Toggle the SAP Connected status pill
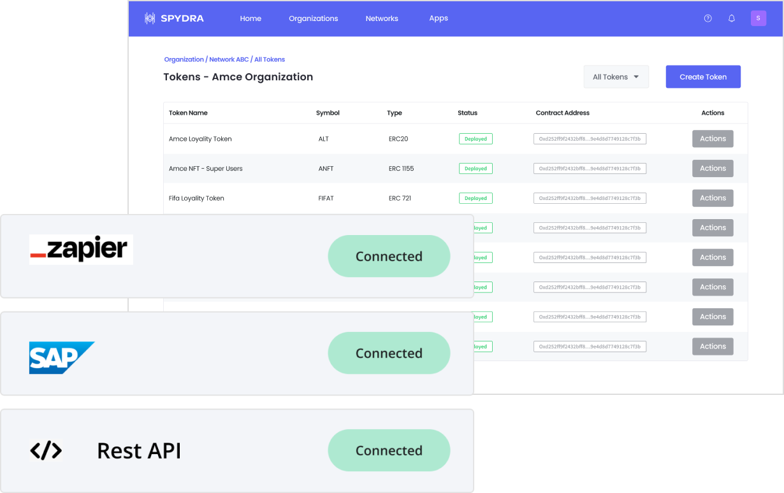Viewport: 784px width, 493px height. (x=389, y=353)
